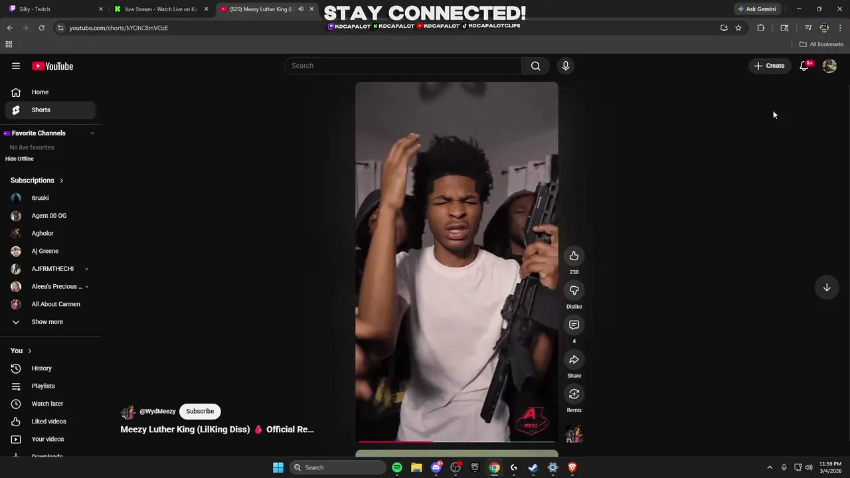The image size is (850, 478).
Task: Subscribe to @WydMeezy
Action: [x=200, y=412]
